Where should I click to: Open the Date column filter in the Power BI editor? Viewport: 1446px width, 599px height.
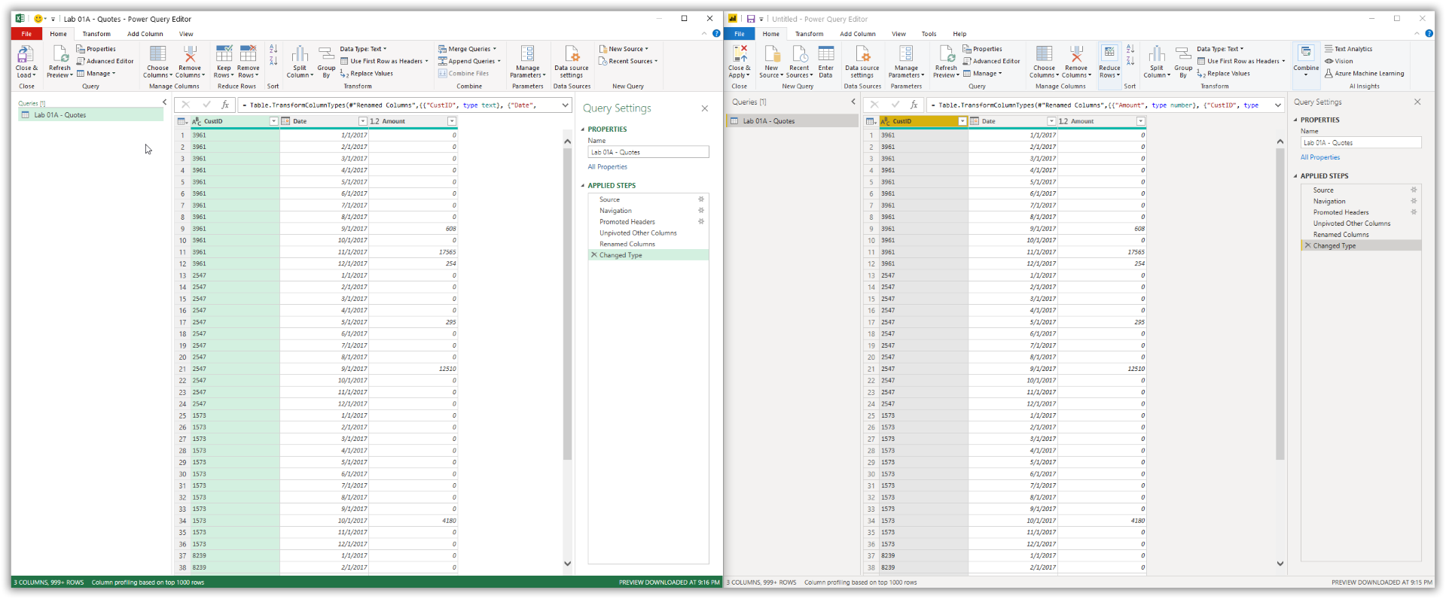pos(1051,121)
